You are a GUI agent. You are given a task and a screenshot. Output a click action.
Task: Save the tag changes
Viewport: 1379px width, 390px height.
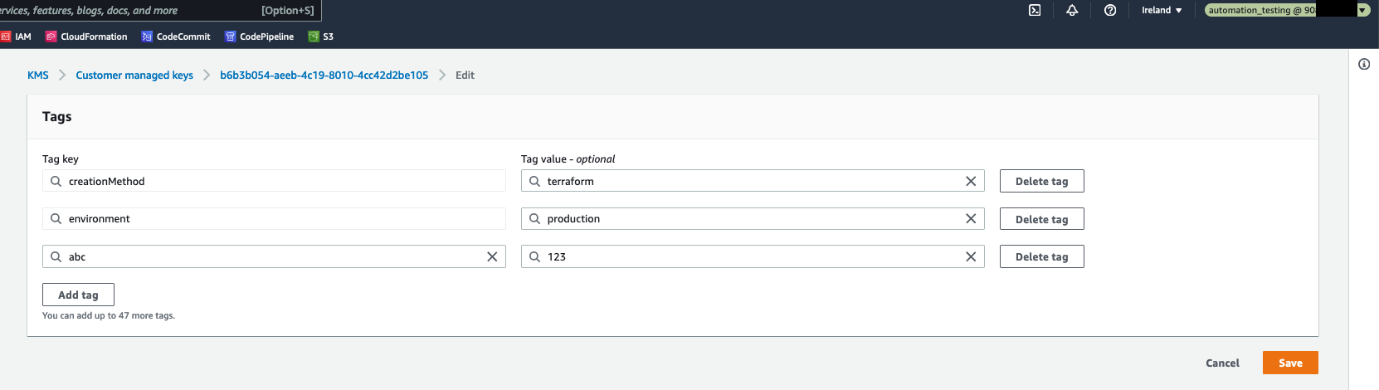[x=1290, y=363]
